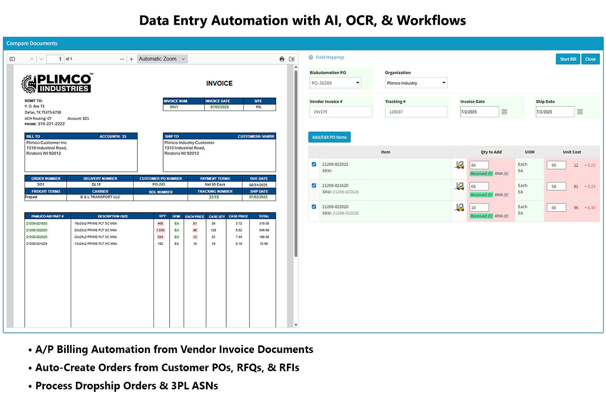Screen dimensions: 606x404
Task: Open the BizAutomation PO dropdown
Action: [x=335, y=83]
